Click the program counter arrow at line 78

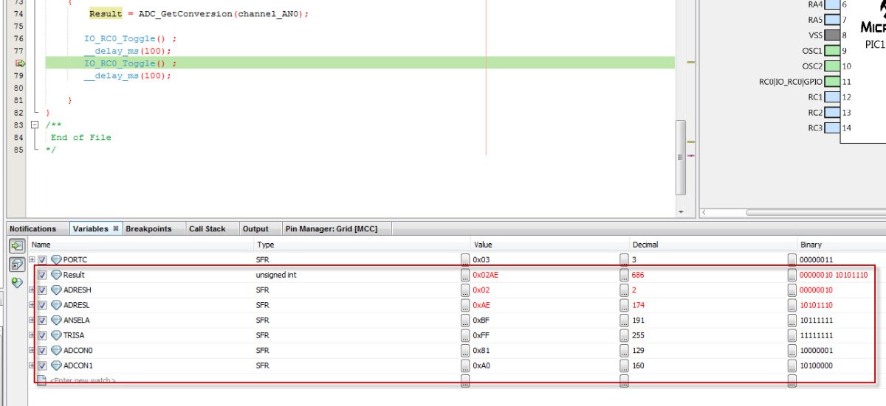(x=21, y=63)
